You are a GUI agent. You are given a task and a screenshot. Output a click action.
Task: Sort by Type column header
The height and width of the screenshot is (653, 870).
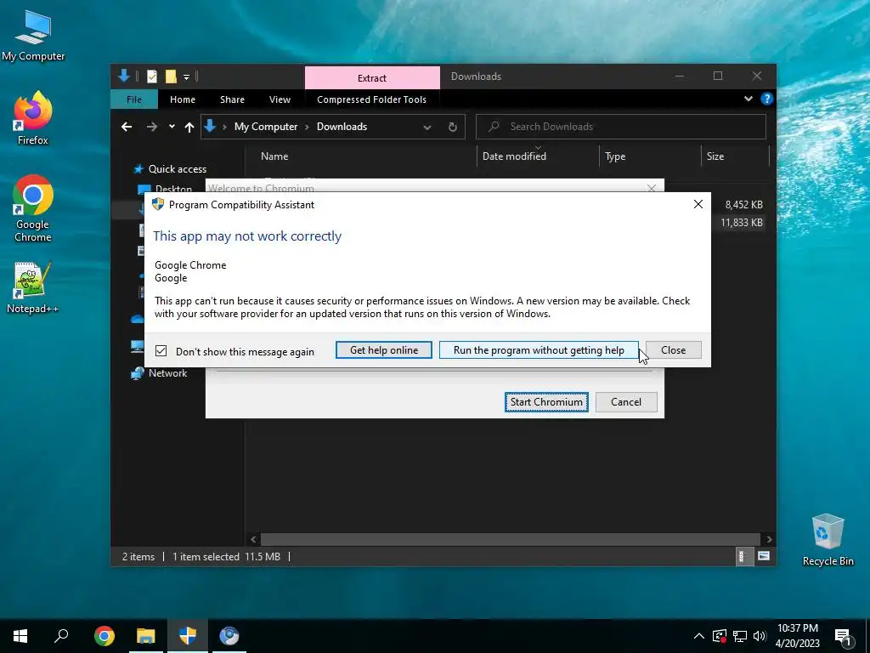point(650,156)
